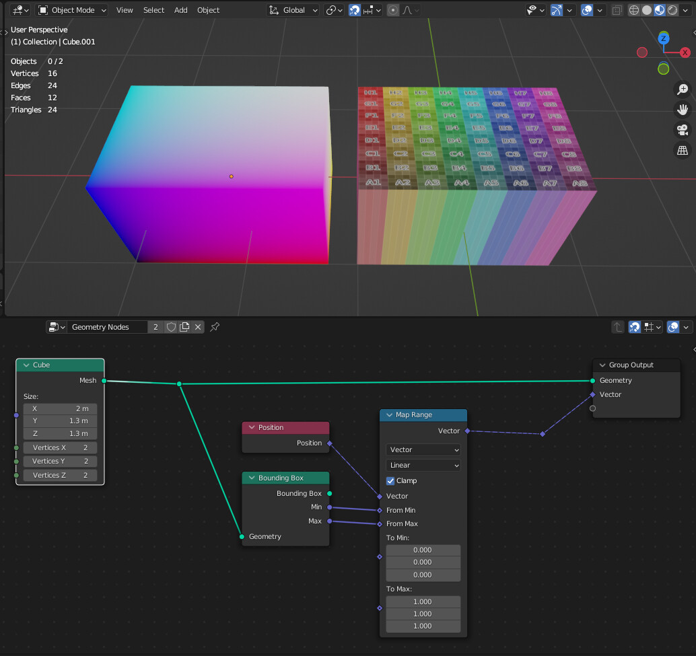Click the pin icon in Geometry Nodes header

(214, 327)
